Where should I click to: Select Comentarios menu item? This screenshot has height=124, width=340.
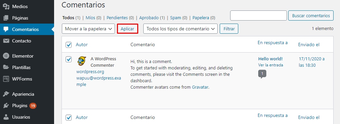[x=27, y=29]
